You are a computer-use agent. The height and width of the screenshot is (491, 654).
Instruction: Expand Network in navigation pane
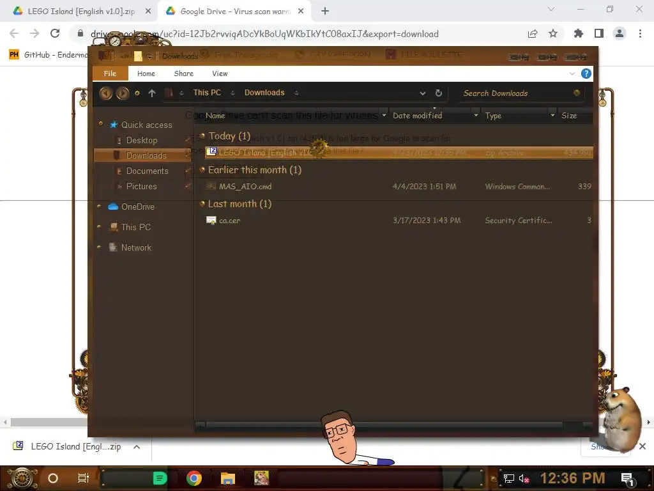[x=99, y=247]
